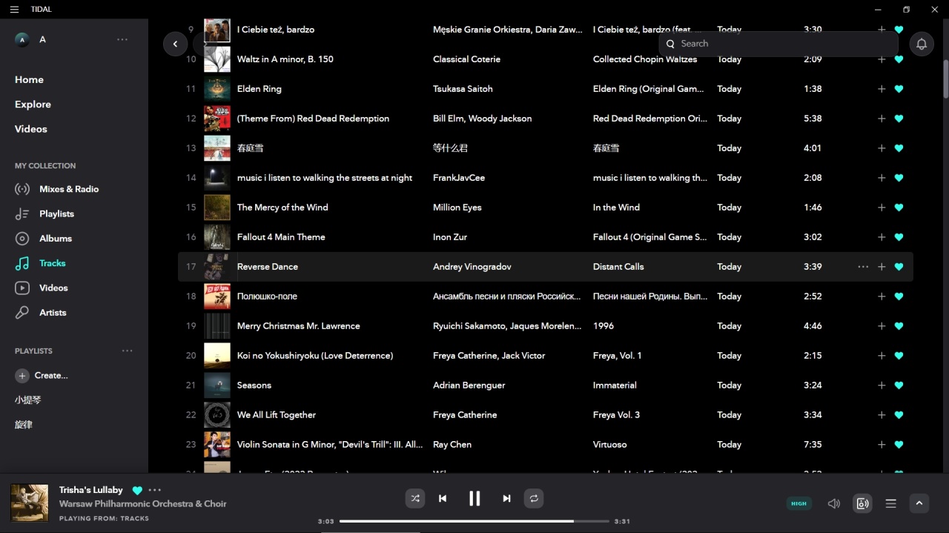Screen dimensions: 949x533
Task: Open artist Warsaw Philharmonic Orchestra & Choir
Action: [143, 504]
